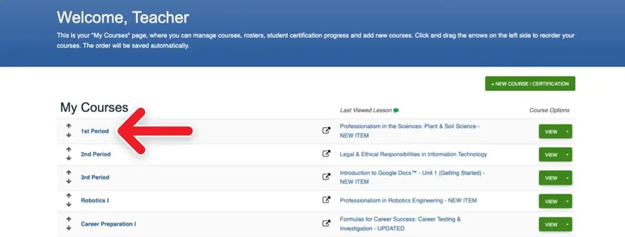
Task: Click View button for 1st Period
Action: [x=551, y=132]
